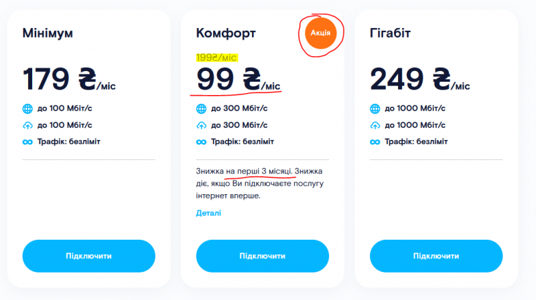Image resolution: width=536 pixels, height=300 pixels.
Task: Click infinity traffic icon in Комфорт plan
Action: click(x=201, y=141)
